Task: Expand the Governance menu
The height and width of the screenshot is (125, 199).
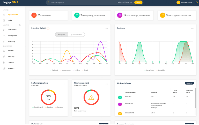Action: pyautogui.click(x=12, y=30)
